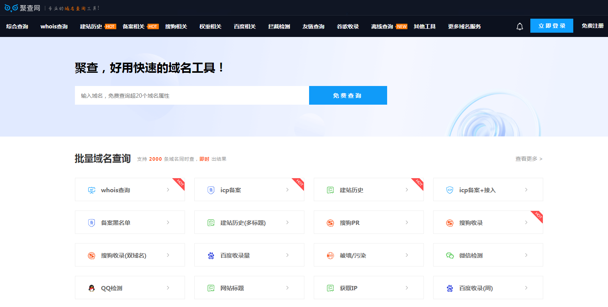
Task: Open the notification bell icon
Action: click(519, 26)
